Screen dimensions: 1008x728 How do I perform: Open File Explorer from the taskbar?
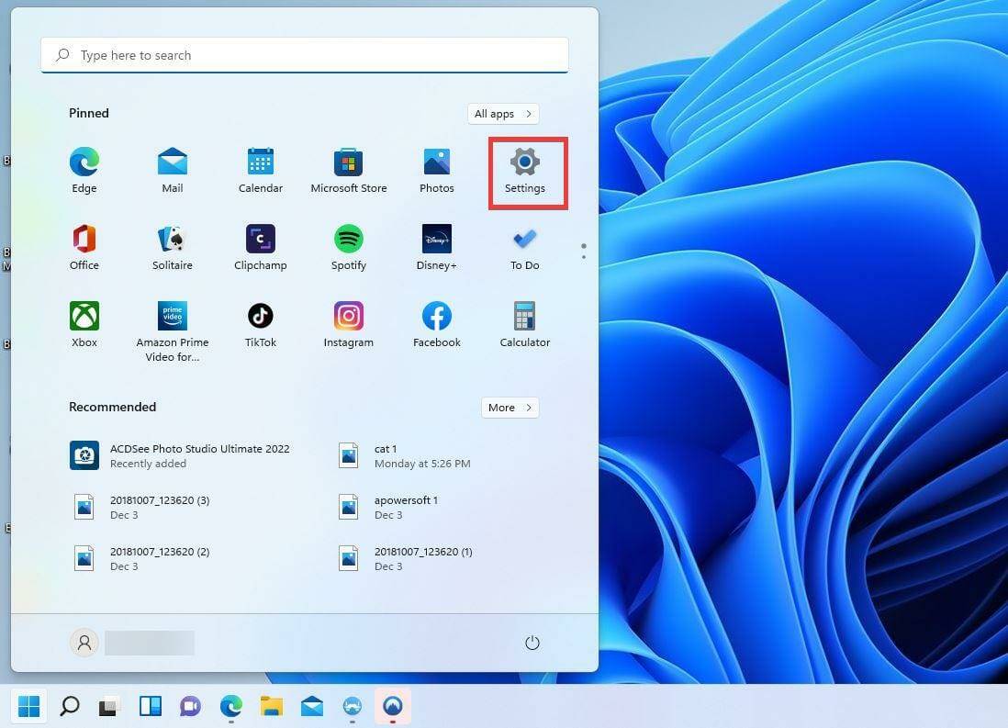pos(272,707)
